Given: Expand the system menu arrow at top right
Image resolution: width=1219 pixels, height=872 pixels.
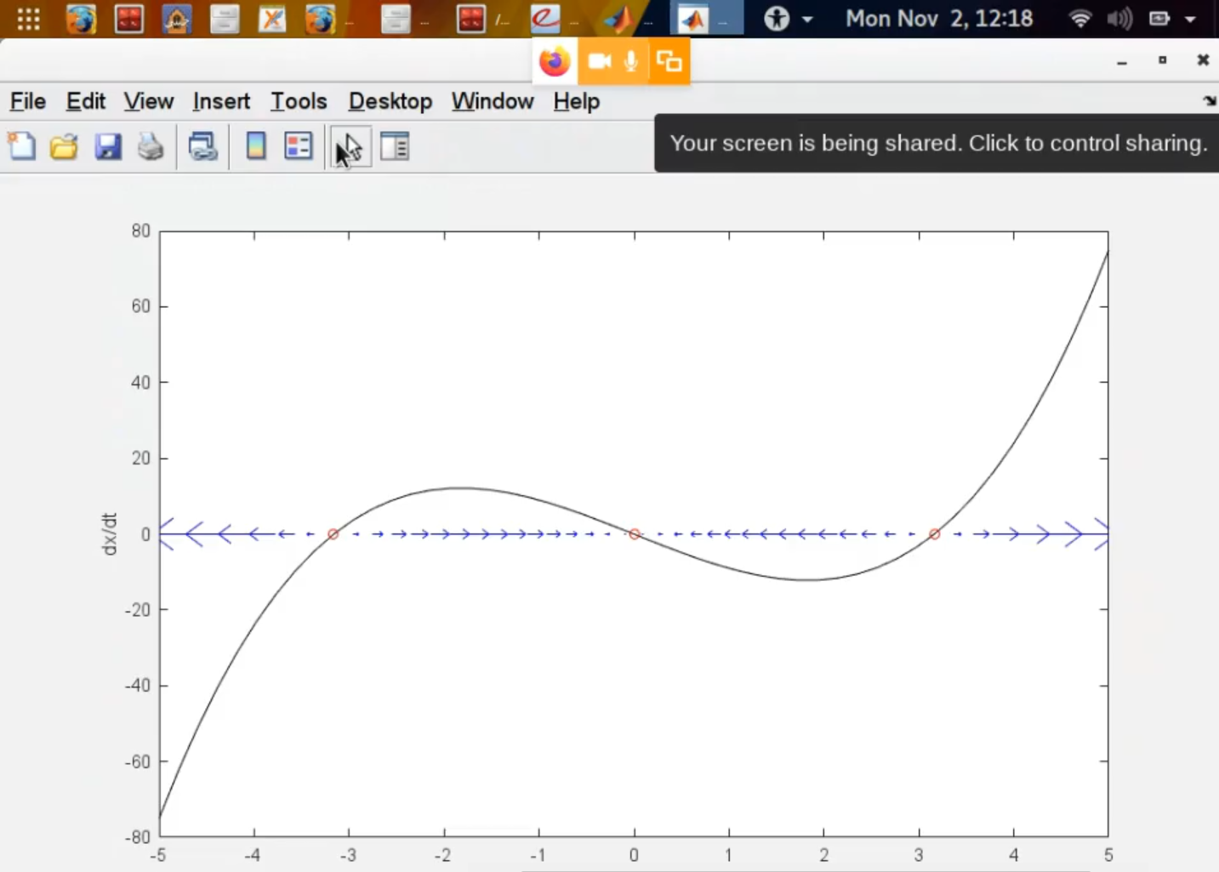Looking at the screenshot, I should click(x=1190, y=19).
